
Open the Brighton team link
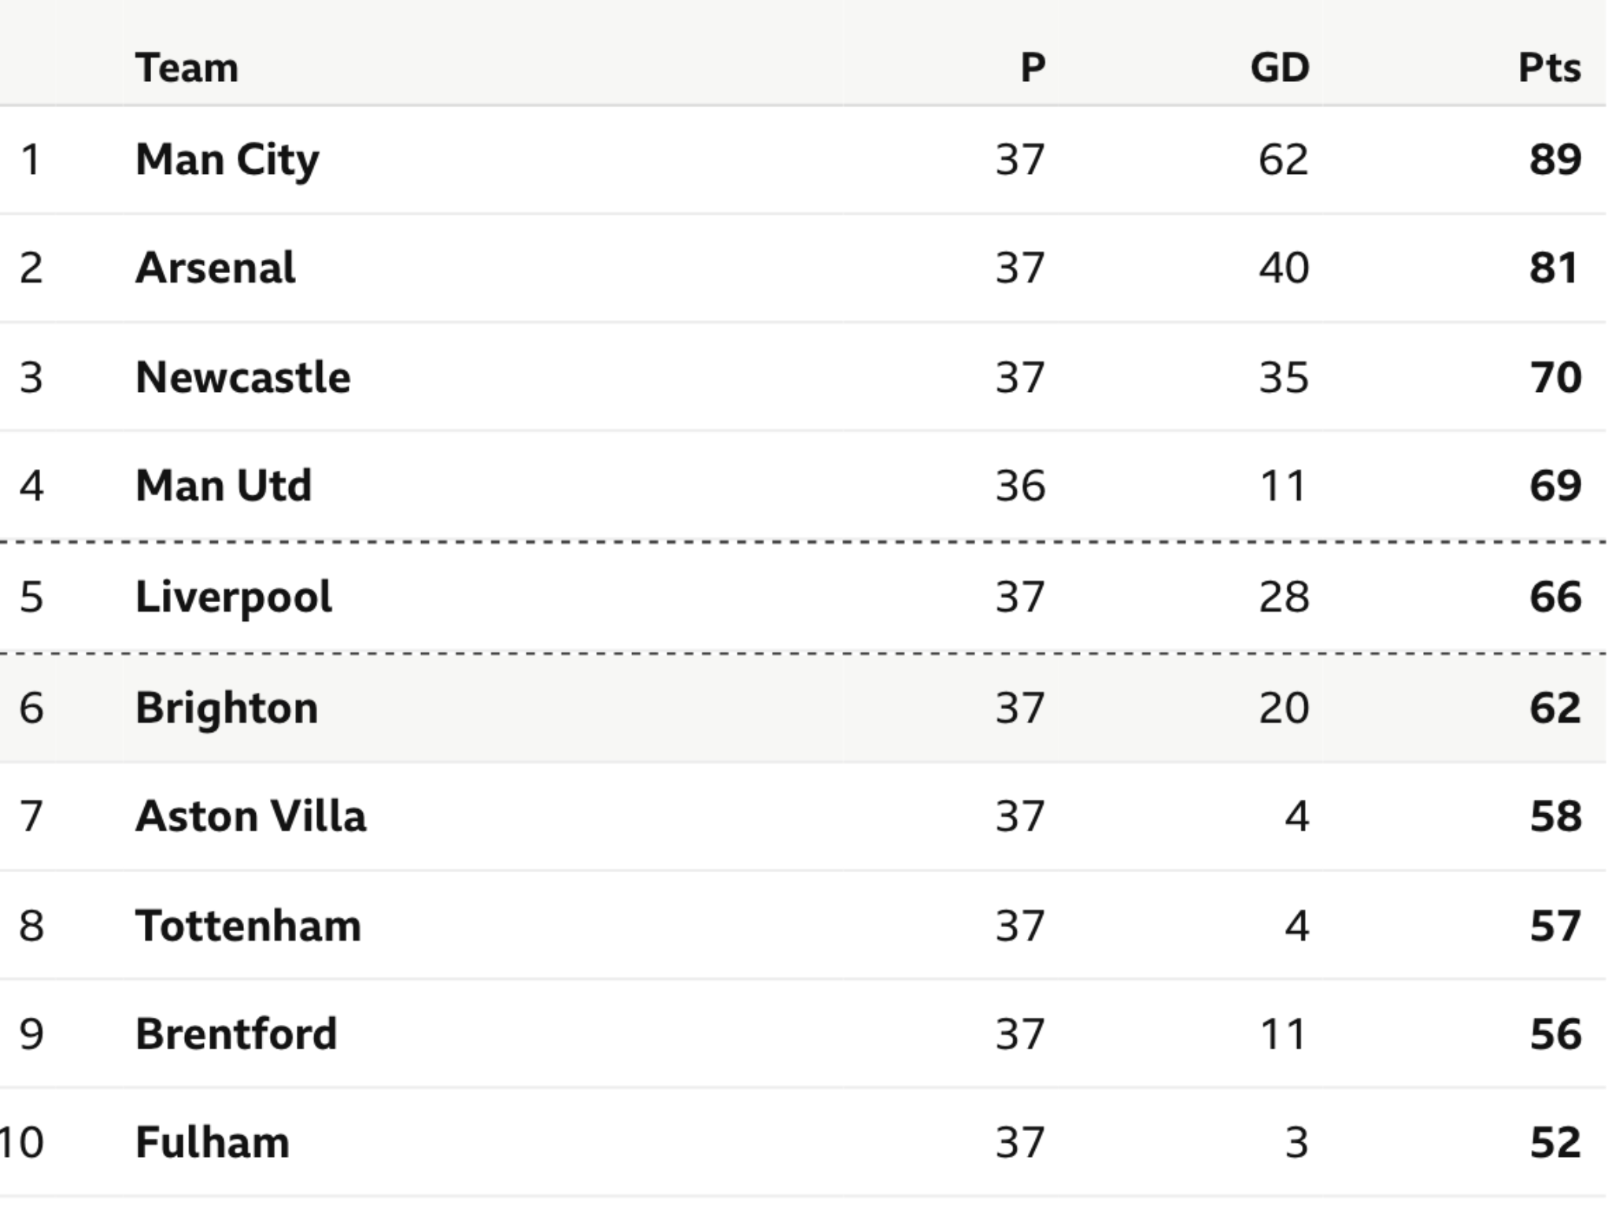[227, 708]
